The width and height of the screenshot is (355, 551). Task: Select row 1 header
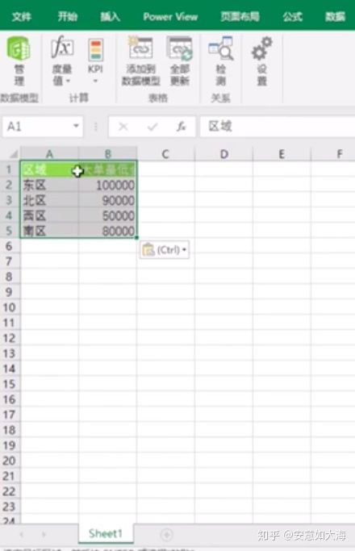click(9, 169)
